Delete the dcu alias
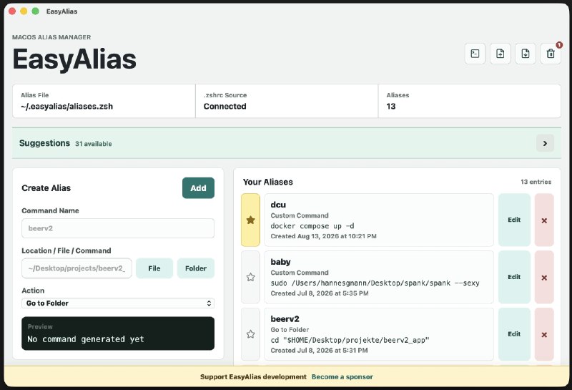The width and height of the screenshot is (572, 390). [x=544, y=220]
